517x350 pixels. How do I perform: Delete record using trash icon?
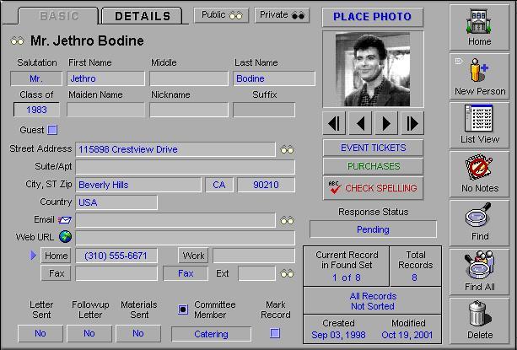[x=479, y=319]
